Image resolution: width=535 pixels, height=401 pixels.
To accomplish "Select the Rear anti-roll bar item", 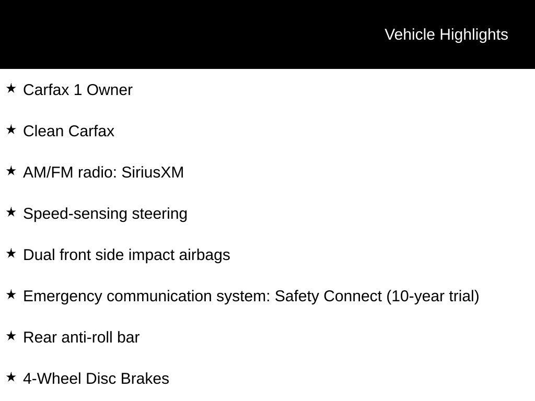I will (81, 338).
